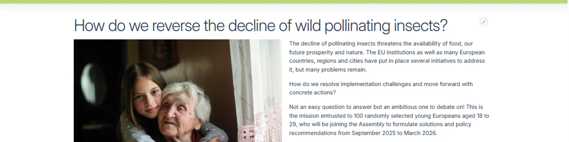Click paragraph "How do we resolve implementation challenges"

tap(381, 88)
